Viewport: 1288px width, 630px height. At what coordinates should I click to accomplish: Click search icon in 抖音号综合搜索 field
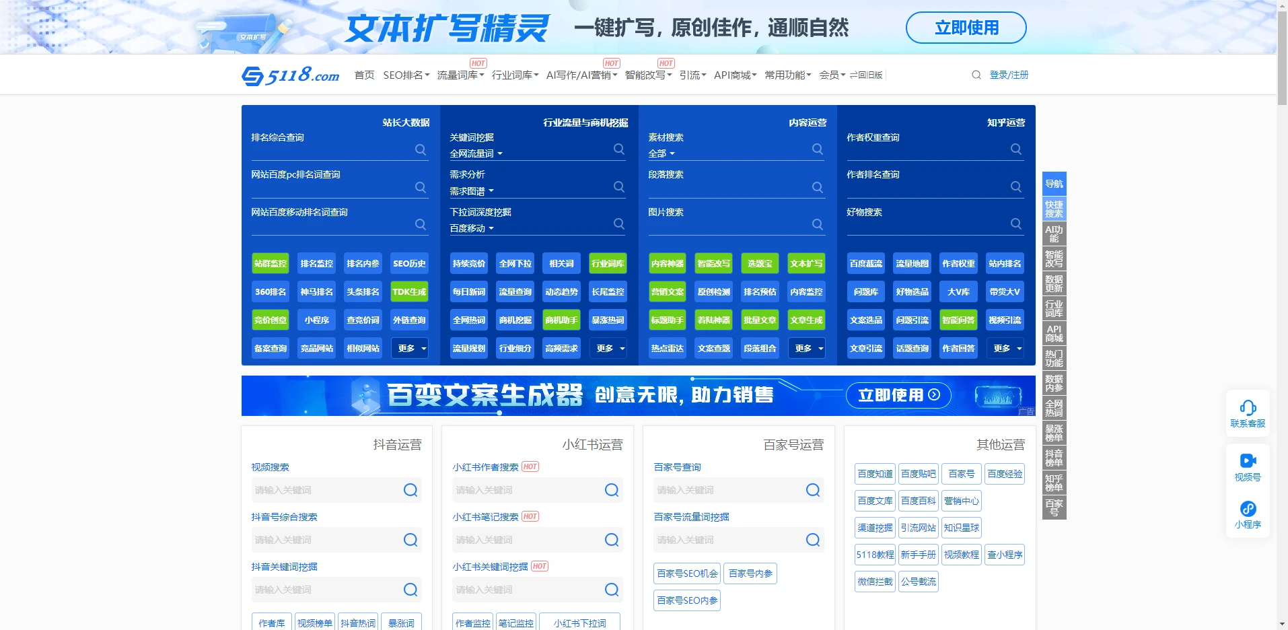tap(410, 540)
